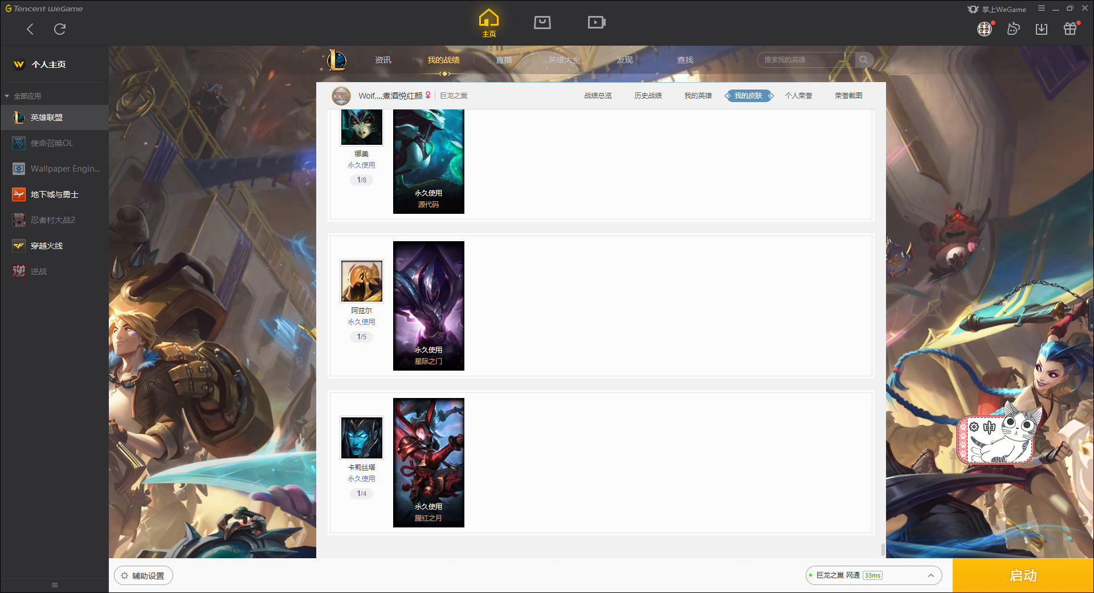Click the cat input-method widget gear icon
The width and height of the screenshot is (1094, 593).
[x=974, y=427]
